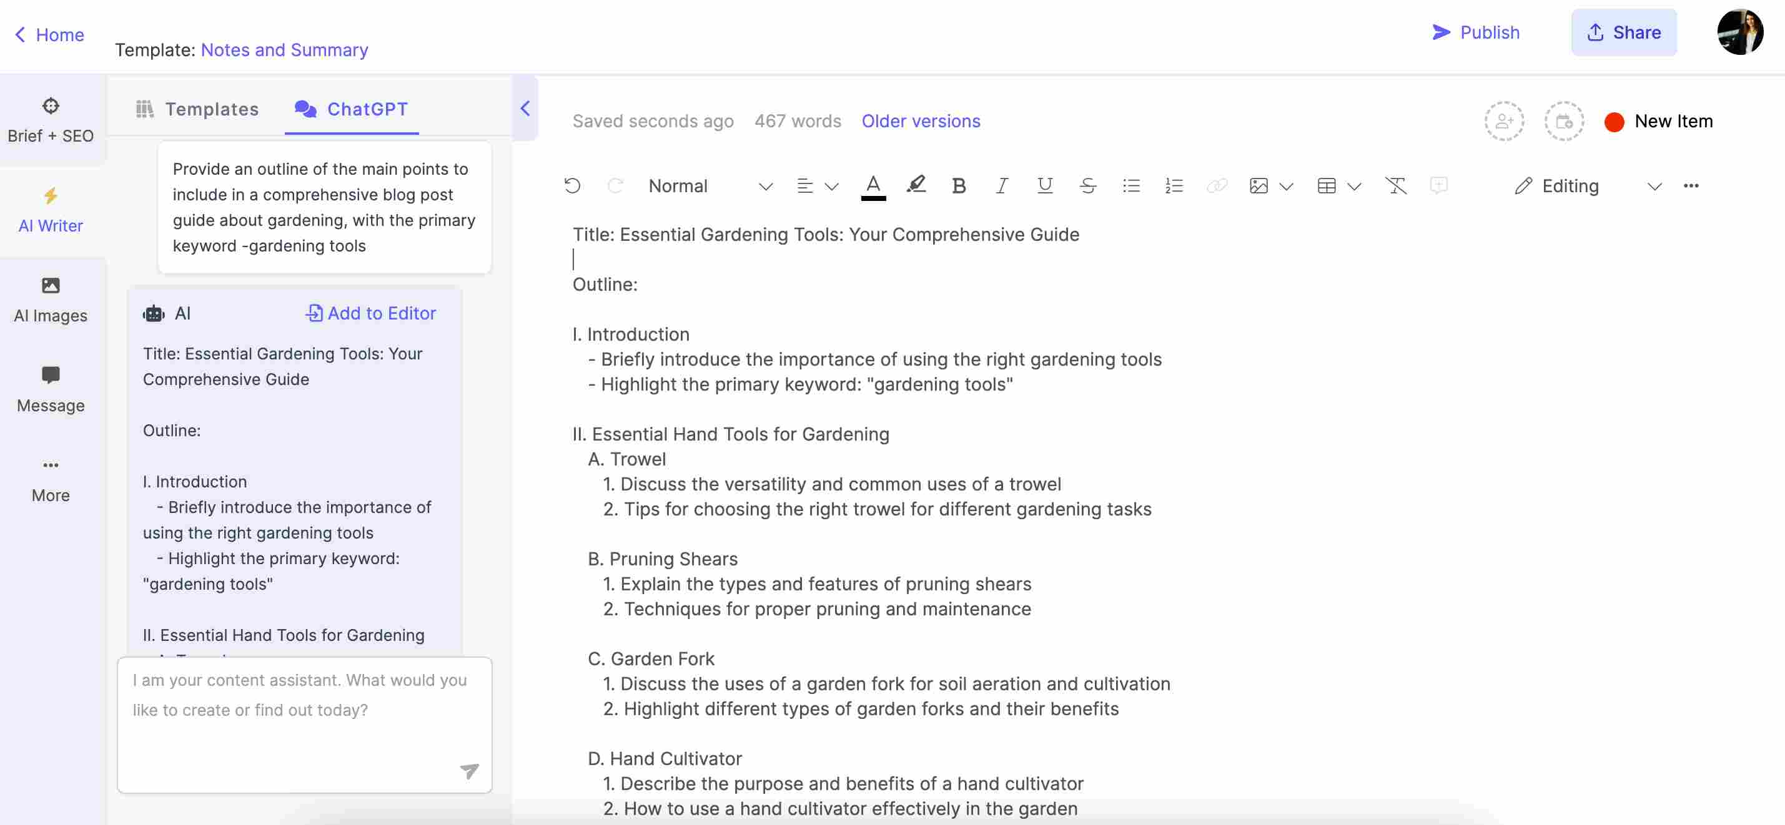This screenshot has width=1785, height=825.
Task: Expand the insert image dropdown
Action: tap(1287, 187)
